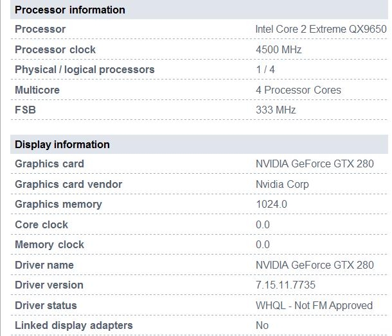
Task: Click the Physical / logical processors label
Action: [85, 69]
